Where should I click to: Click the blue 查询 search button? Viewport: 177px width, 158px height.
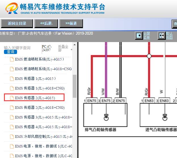(x=11, y=52)
